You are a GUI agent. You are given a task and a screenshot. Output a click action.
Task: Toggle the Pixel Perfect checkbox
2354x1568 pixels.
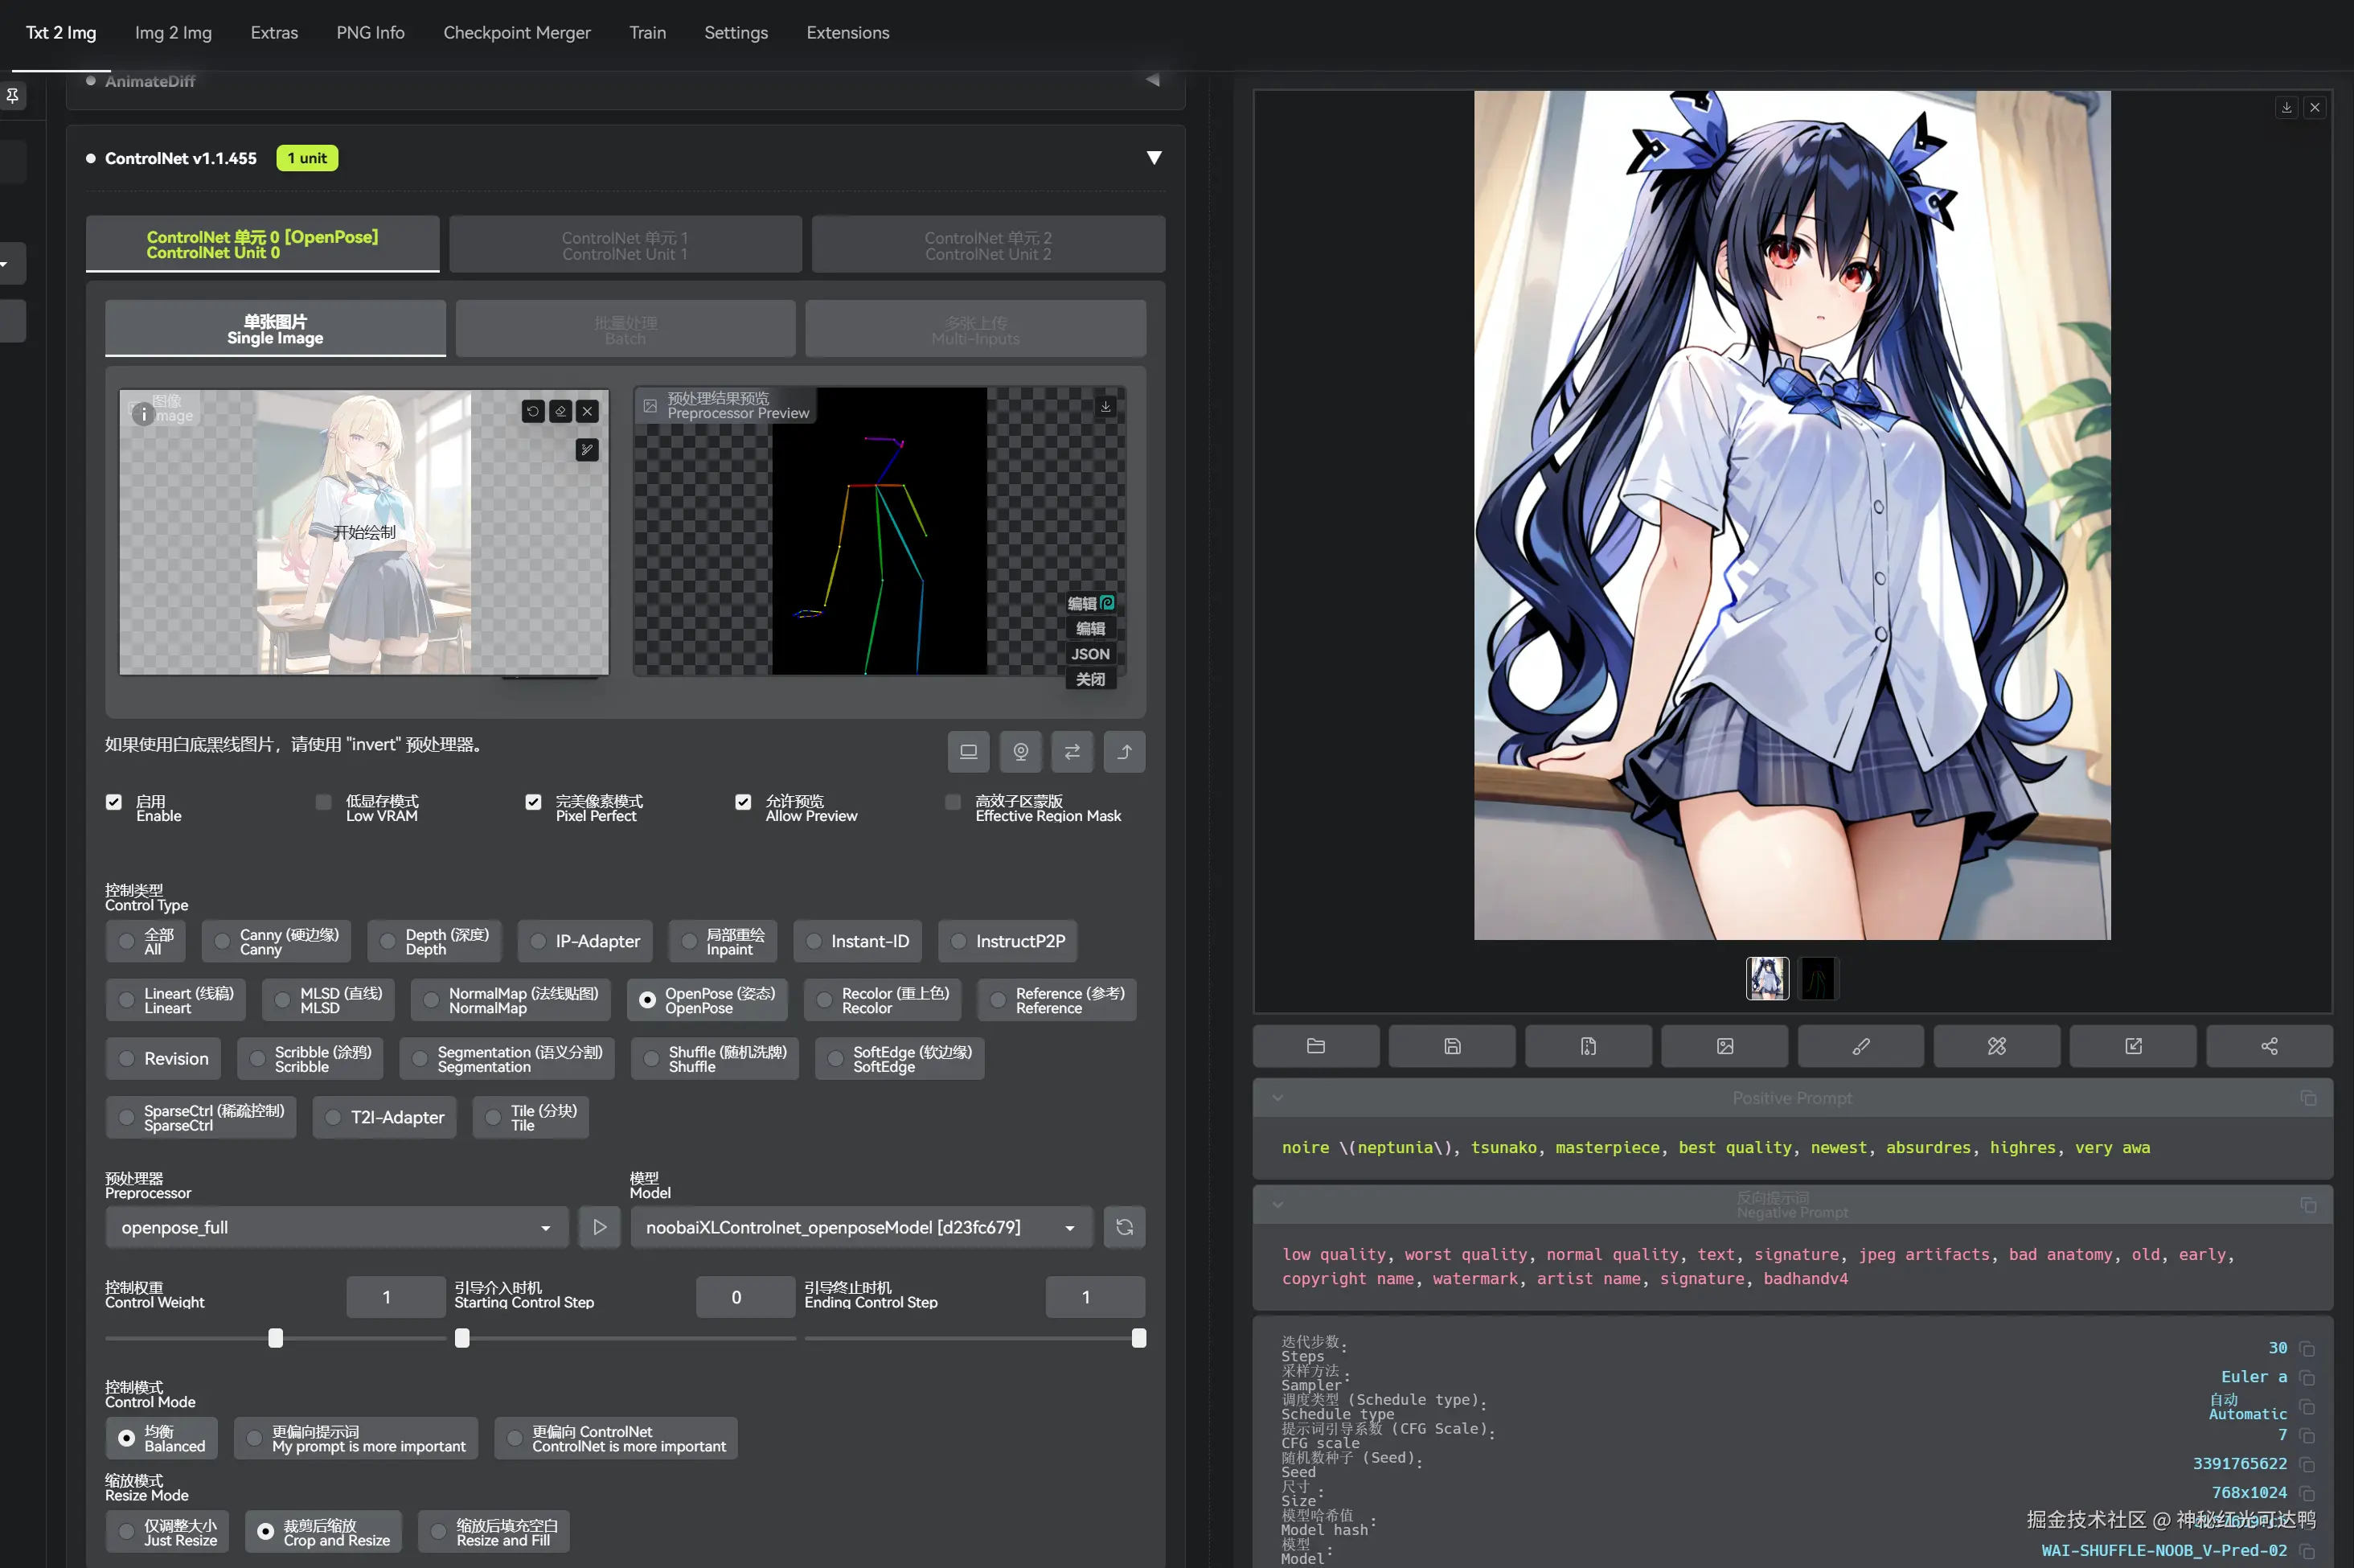[x=534, y=802]
